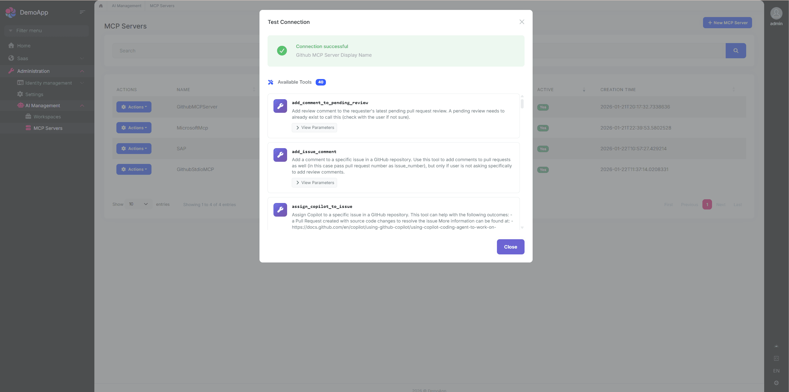Open the entries per page dropdown

138,204
